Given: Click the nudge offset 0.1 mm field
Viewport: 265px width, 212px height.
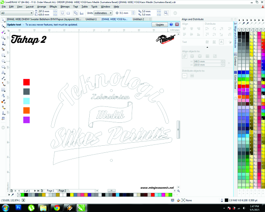Looking at the screenshot, I should (x=125, y=13).
